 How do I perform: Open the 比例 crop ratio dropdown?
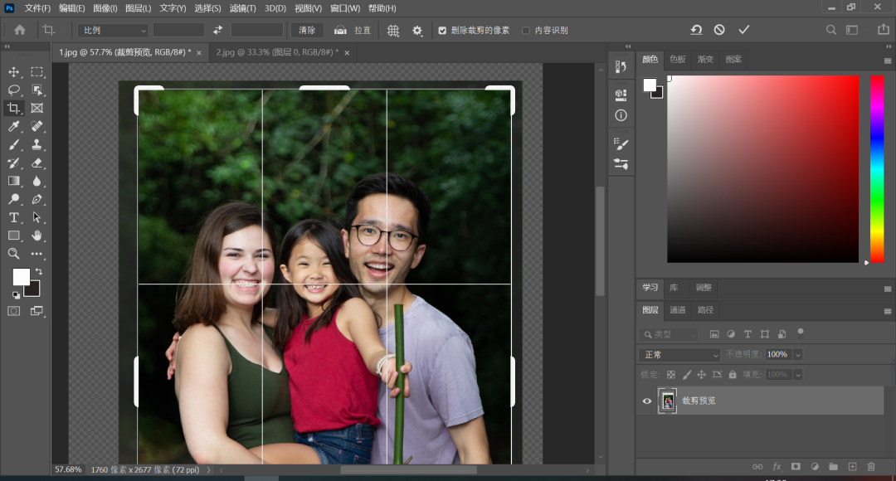[113, 31]
